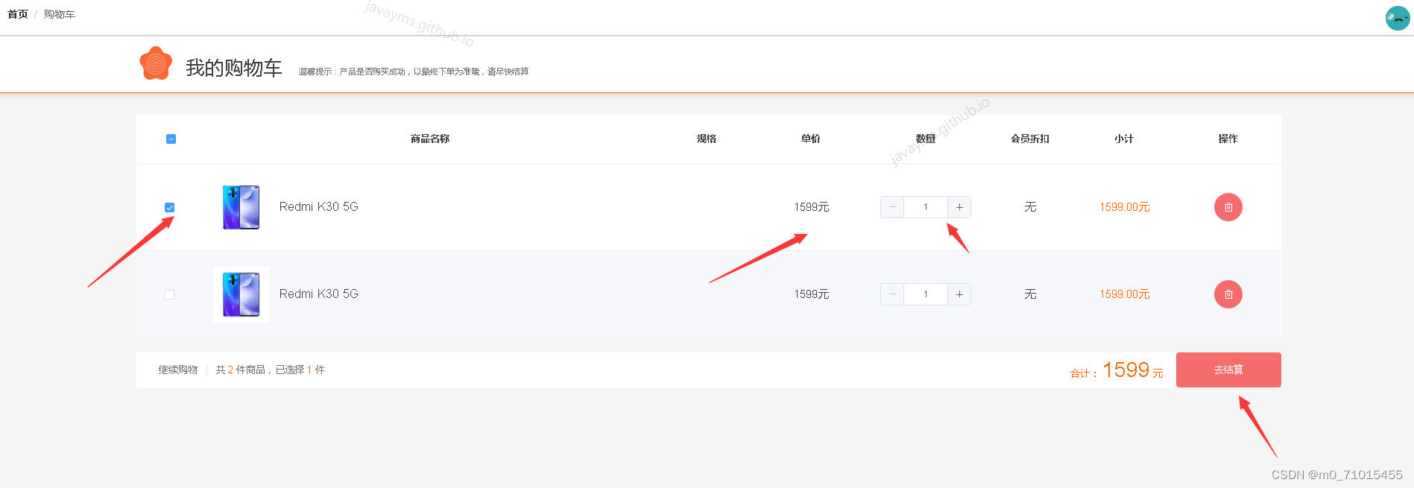Click the 去结算 checkout button
The image size is (1414, 488).
pyautogui.click(x=1228, y=370)
